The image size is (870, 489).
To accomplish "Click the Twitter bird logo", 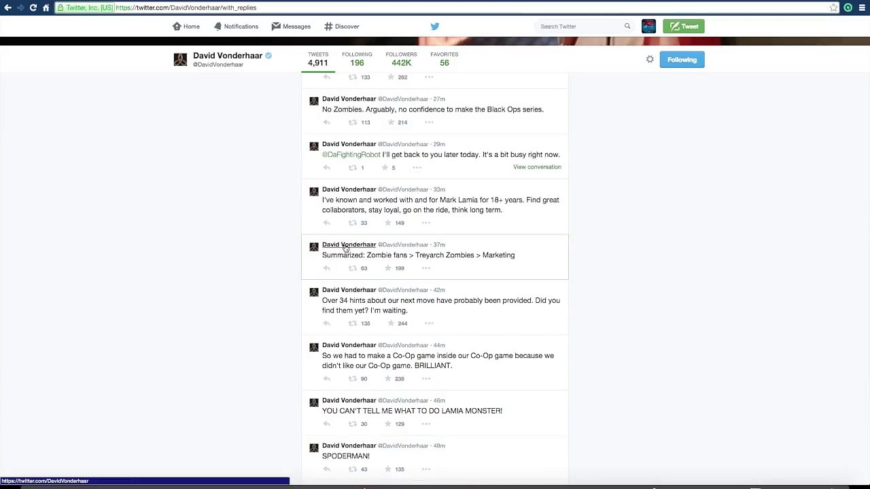I will (x=435, y=26).
